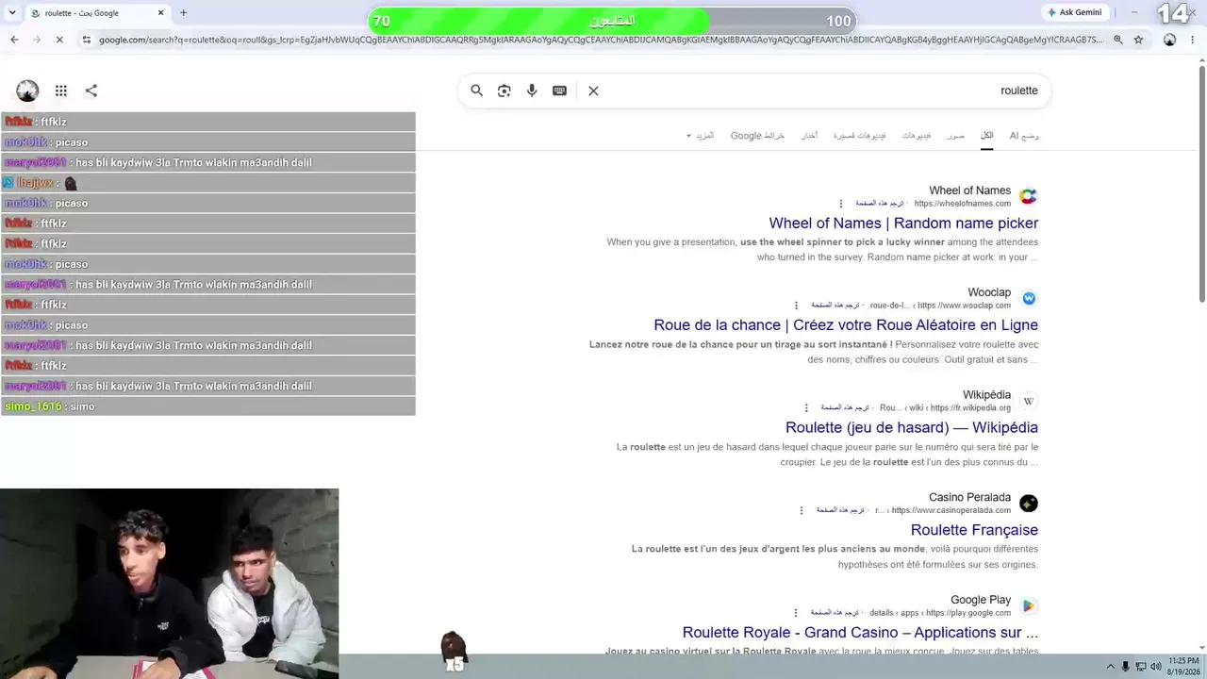The image size is (1207, 679).
Task: Open the tab search dropdown arrow
Action: (x=12, y=13)
